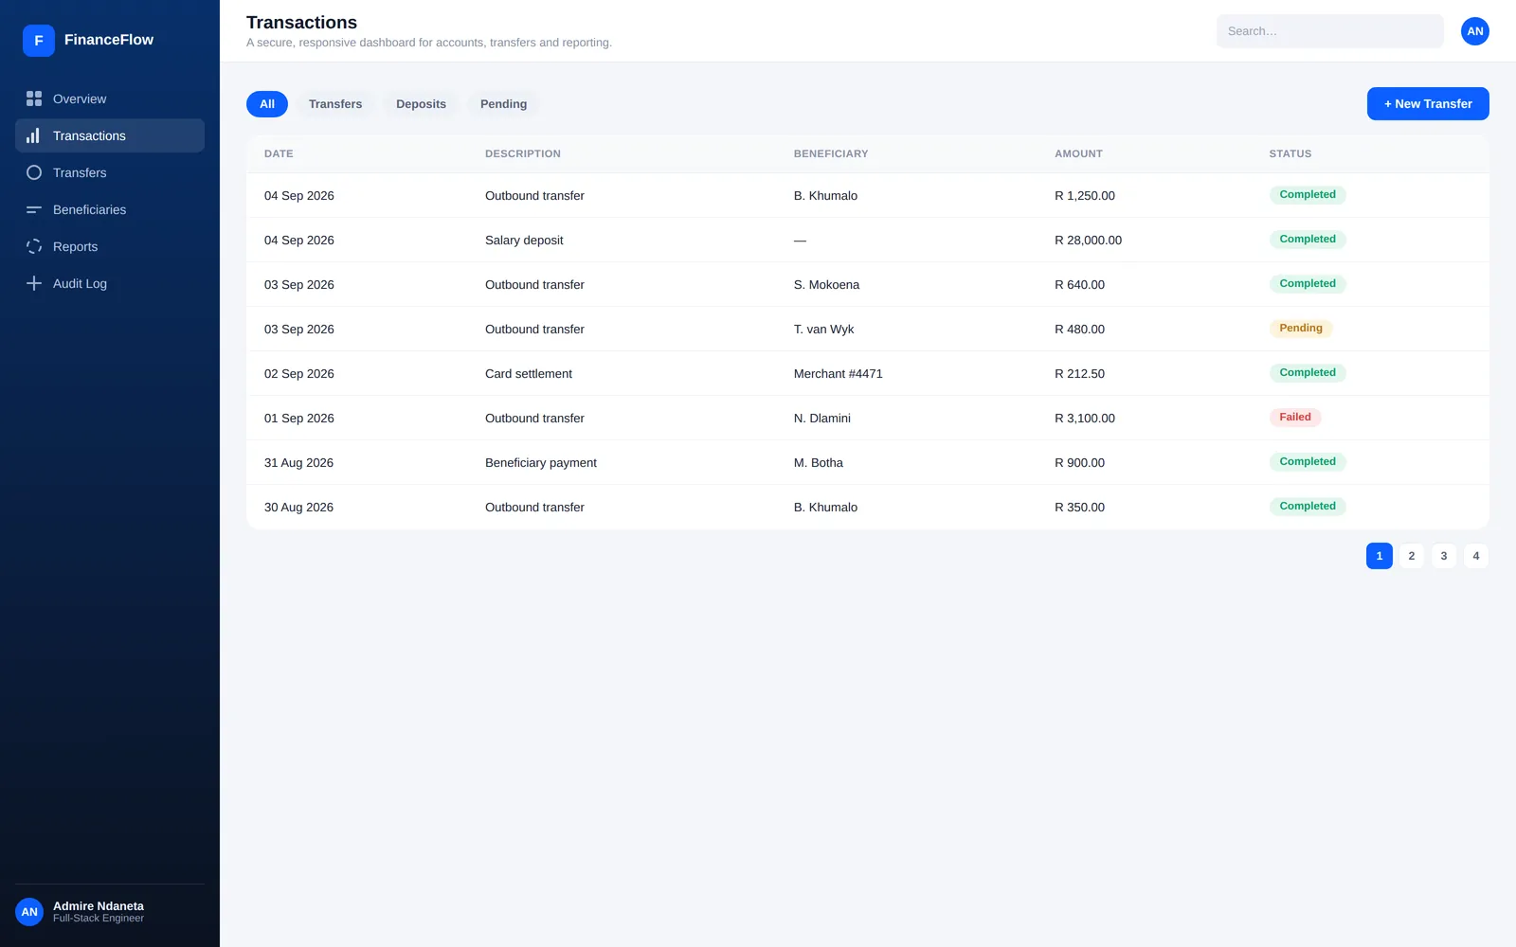Switch to the Deposits filter

click(x=421, y=104)
